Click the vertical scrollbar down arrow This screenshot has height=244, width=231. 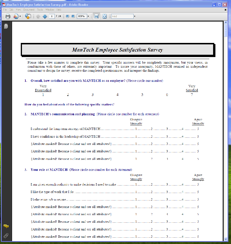[226, 239]
